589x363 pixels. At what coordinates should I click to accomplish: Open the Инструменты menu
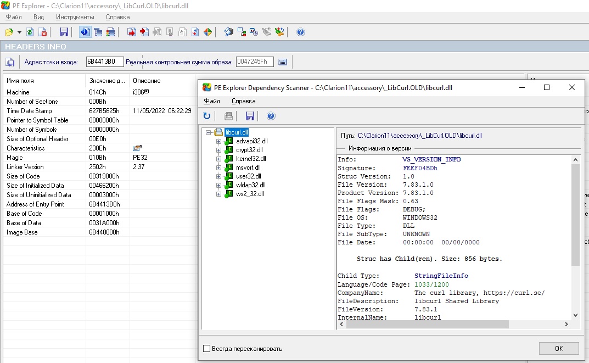point(75,17)
